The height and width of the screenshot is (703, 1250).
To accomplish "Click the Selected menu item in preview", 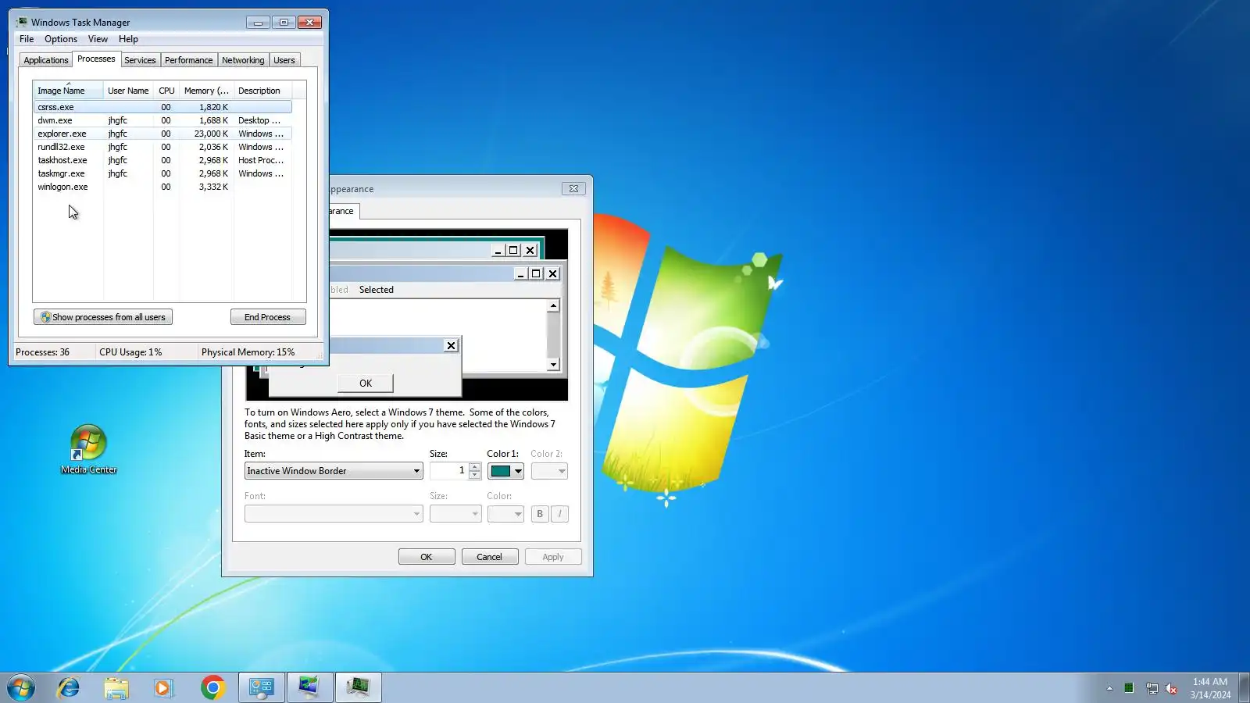I will [x=377, y=290].
